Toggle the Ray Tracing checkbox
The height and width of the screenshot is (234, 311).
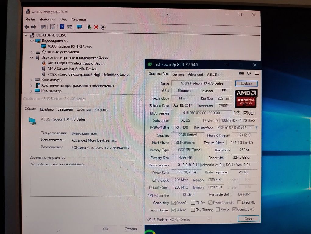click(x=193, y=210)
